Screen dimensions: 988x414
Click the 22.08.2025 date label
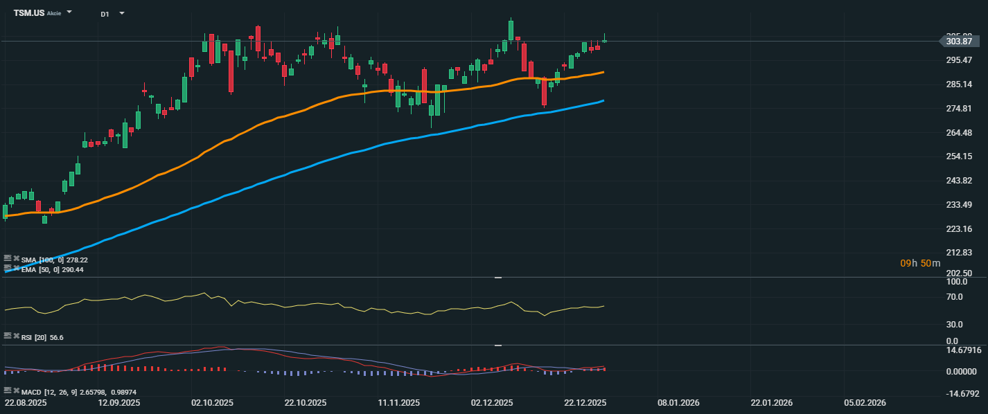(26, 402)
